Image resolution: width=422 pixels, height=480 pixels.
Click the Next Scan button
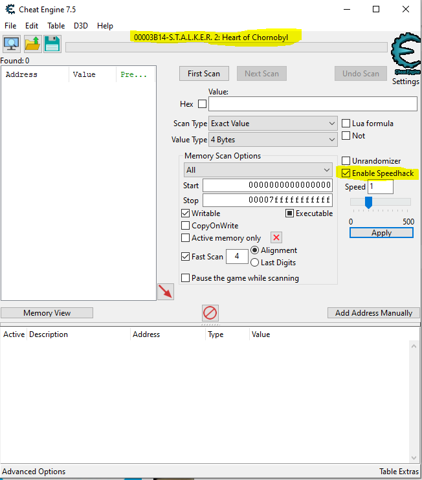click(262, 74)
